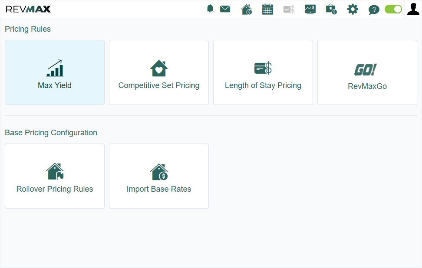Open the notifications bell
Screen dimensions: 422x268
pos(210,9)
